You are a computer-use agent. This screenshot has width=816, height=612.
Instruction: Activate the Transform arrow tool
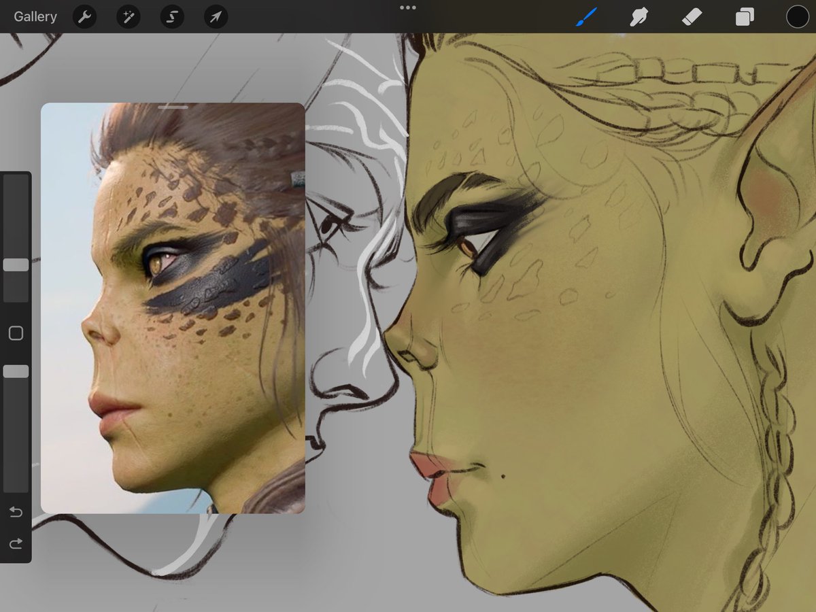216,16
